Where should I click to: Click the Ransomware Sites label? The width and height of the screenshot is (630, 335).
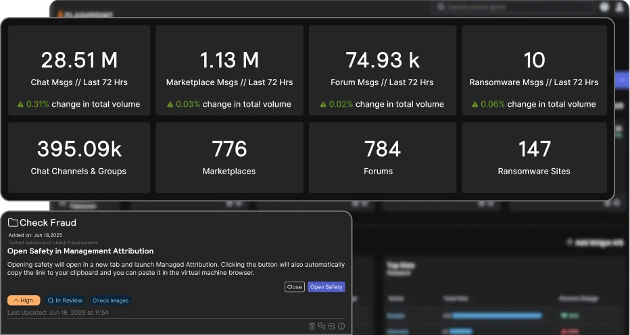[534, 171]
